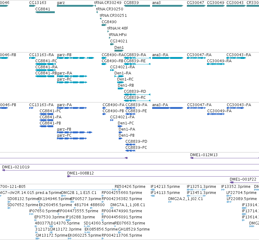The width and height of the screenshot is (259, 240).
Task: Click the CG34021 gene label
Action: click(x=119, y=41)
